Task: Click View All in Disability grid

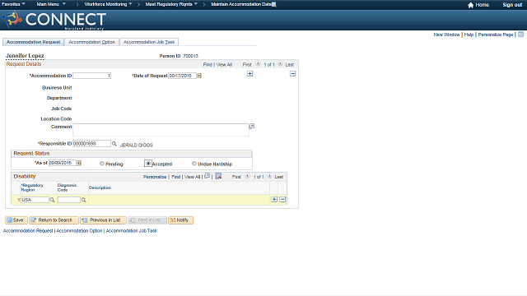Action: 192,177
